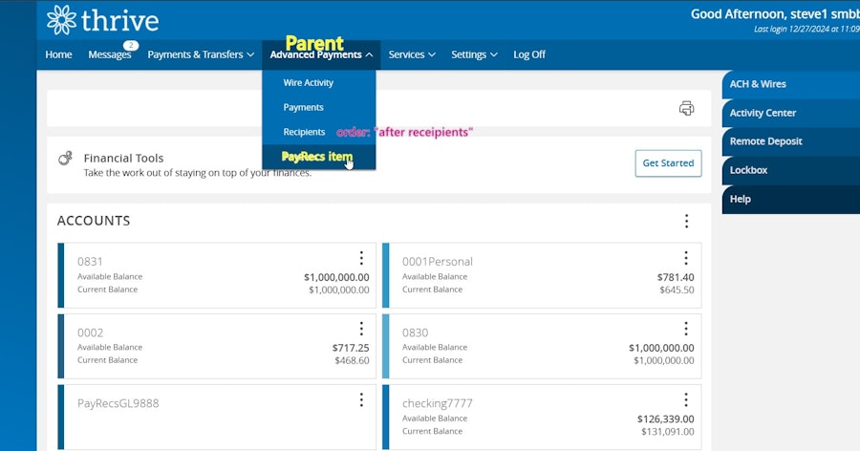The image size is (860, 451).
Task: Open the ACCOUNTS section three-dot menu
Action: point(686,221)
